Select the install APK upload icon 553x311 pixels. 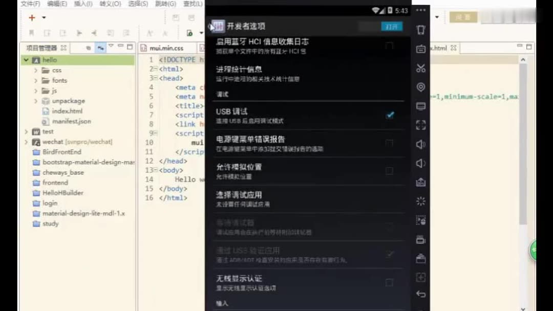tap(421, 183)
